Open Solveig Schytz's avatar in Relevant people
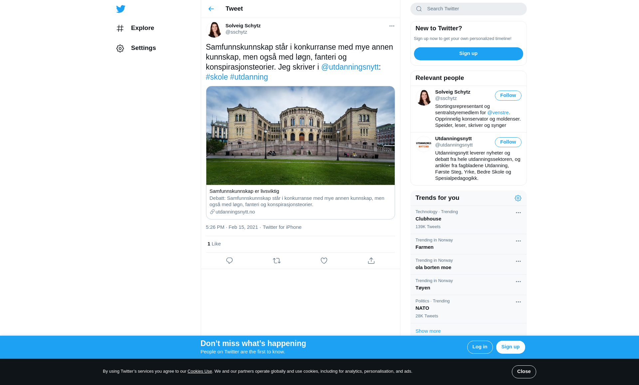Viewport: 639px width, 385px height. tap(424, 98)
